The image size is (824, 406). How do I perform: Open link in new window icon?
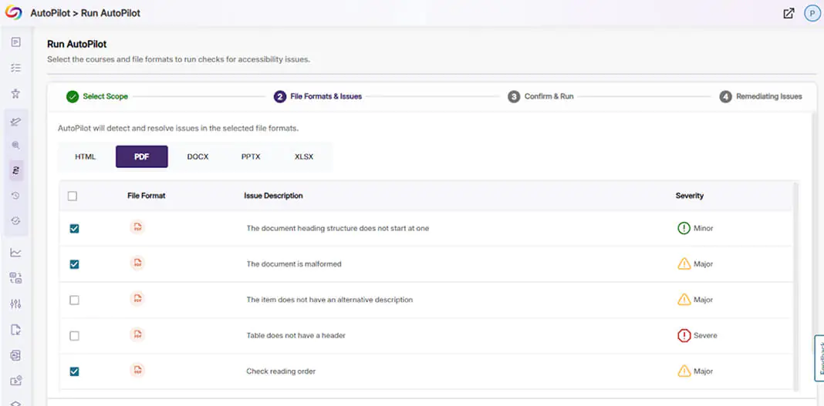tap(789, 13)
